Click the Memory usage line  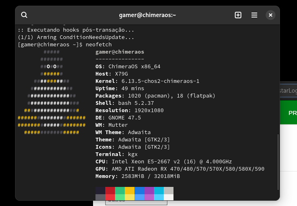[138, 176]
